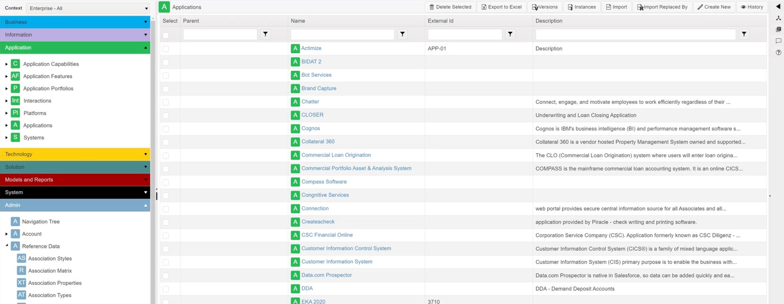Open the Commercial Loan Origination link
Screen dimensions: 784x304
pos(336,155)
